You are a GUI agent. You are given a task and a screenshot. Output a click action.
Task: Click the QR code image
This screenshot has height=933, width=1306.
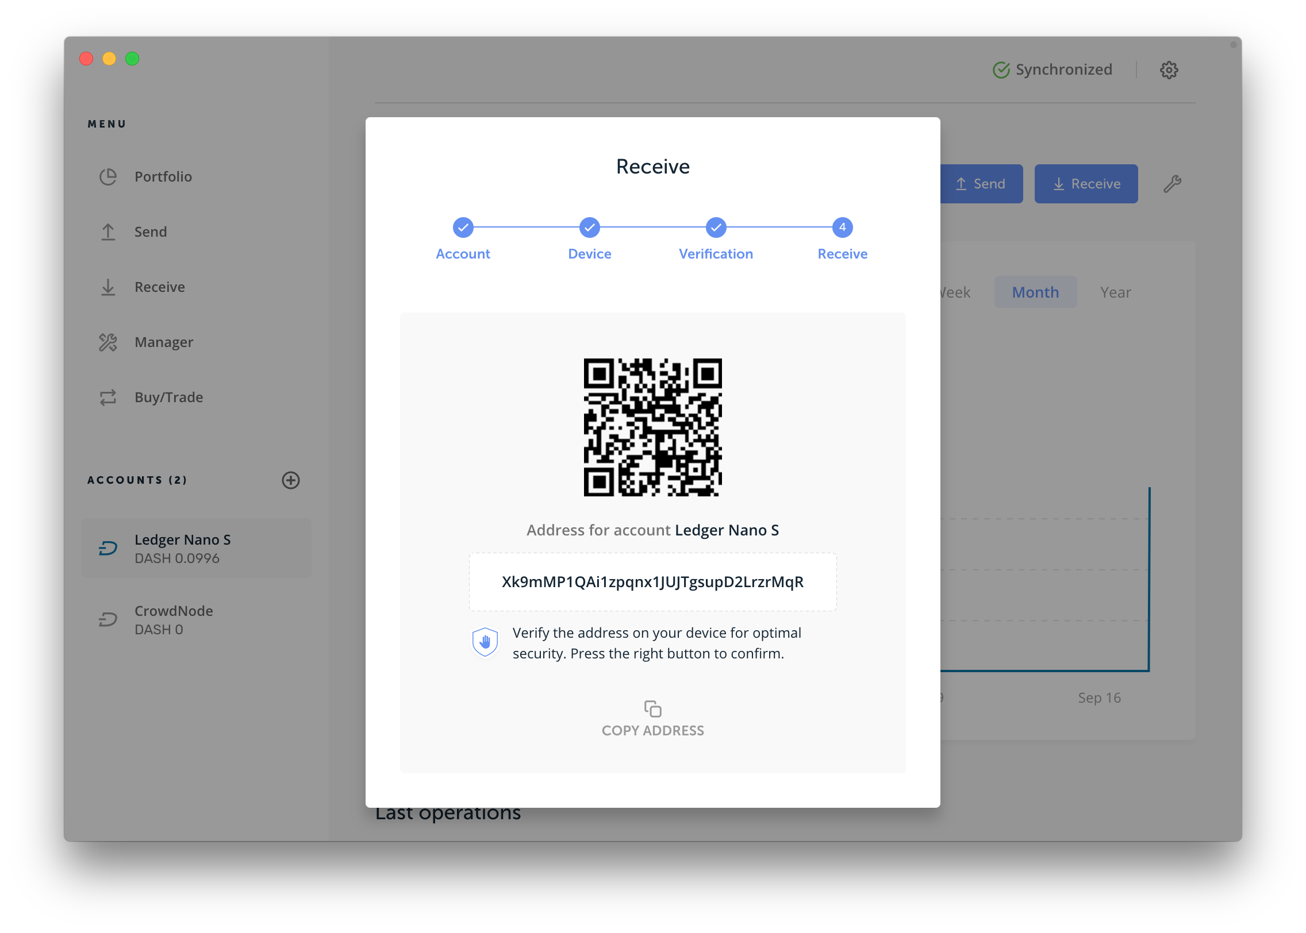click(x=652, y=427)
